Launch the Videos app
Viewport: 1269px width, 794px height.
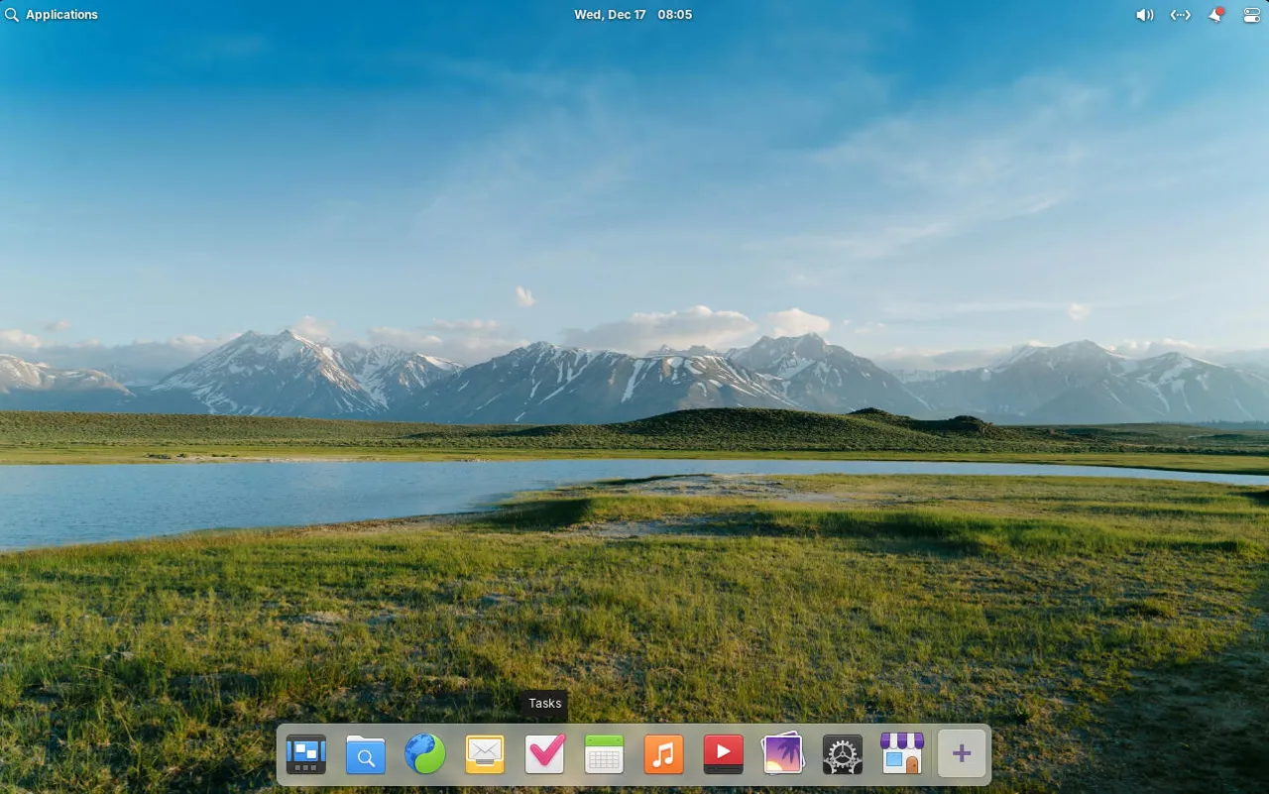[x=723, y=753]
